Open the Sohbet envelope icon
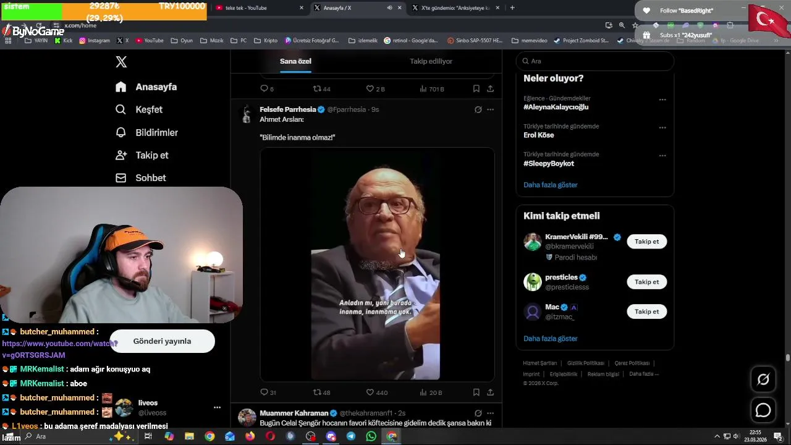Viewport: 791px width, 445px height. pyautogui.click(x=121, y=178)
